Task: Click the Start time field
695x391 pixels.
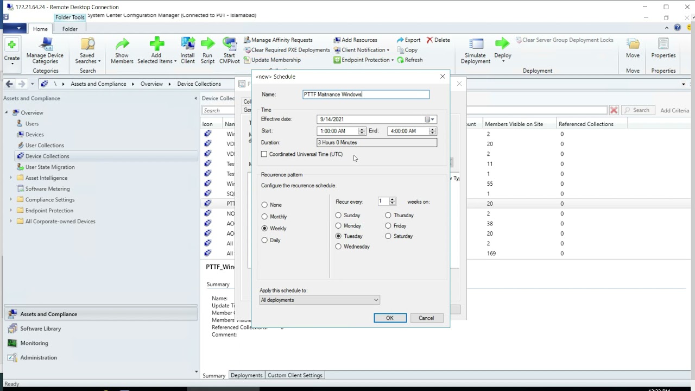Action: coord(338,131)
